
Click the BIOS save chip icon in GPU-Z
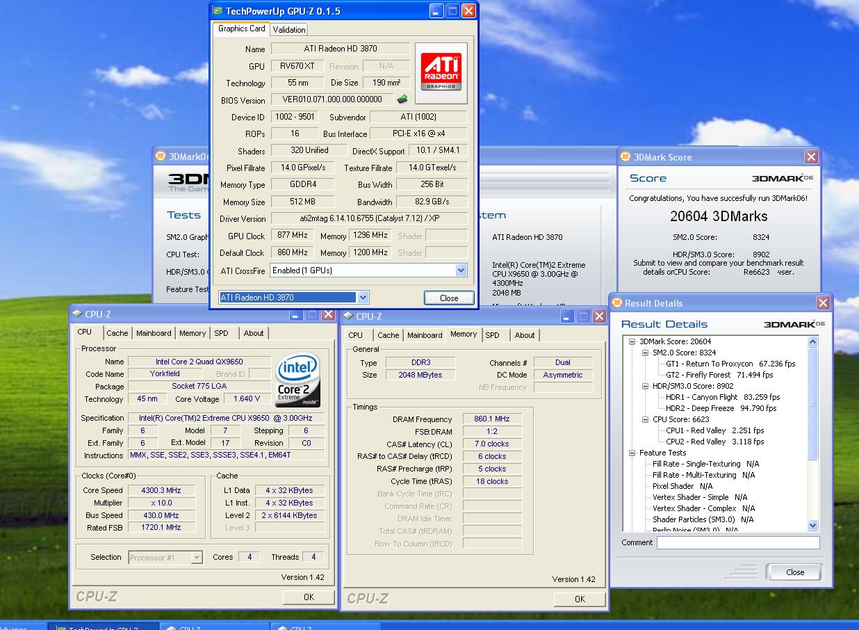(x=402, y=99)
